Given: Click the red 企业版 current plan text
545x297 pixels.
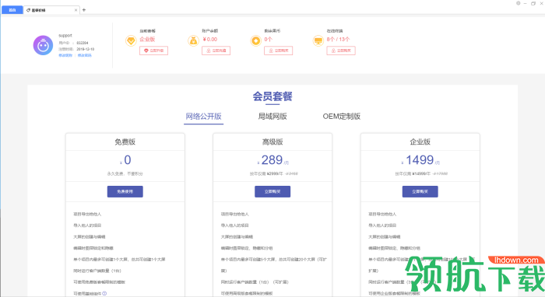Looking at the screenshot, I should [x=147, y=39].
